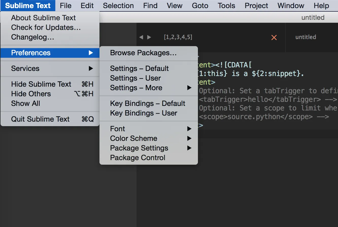This screenshot has height=227, width=338.
Task: Click Check for Updates
Action: tap(46, 27)
